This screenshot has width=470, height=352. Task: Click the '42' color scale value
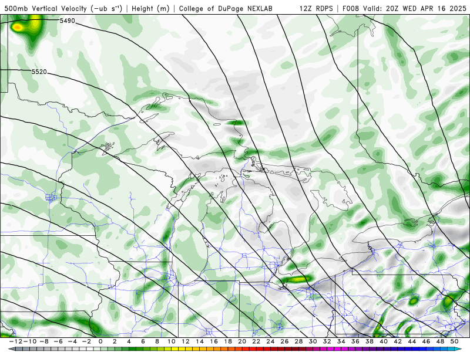(398, 341)
